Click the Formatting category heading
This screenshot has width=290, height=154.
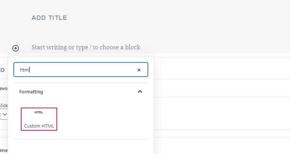click(x=31, y=92)
